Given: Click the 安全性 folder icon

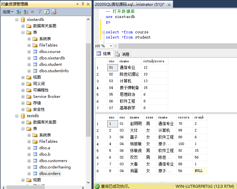Looking at the screenshot, I should pos(29,109).
